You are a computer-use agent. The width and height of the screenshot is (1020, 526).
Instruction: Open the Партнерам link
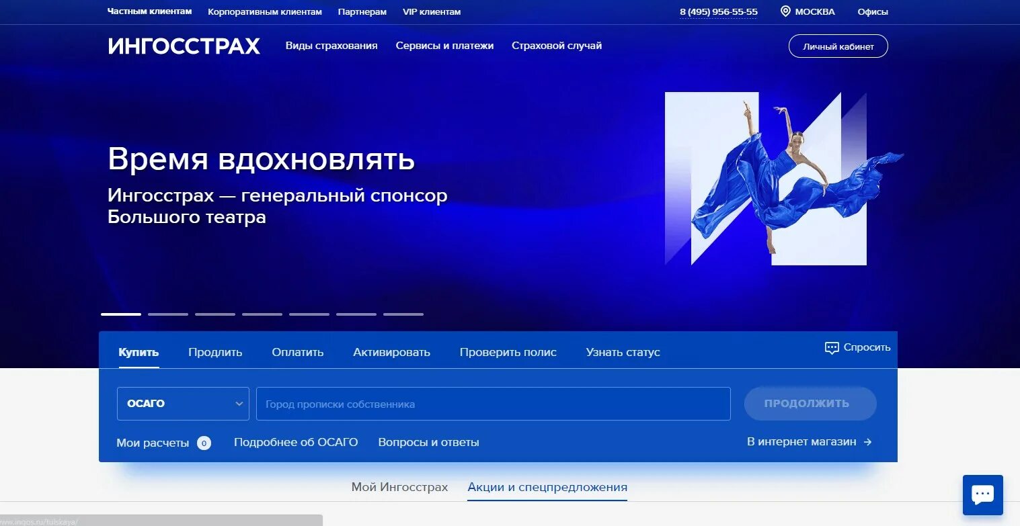click(362, 11)
